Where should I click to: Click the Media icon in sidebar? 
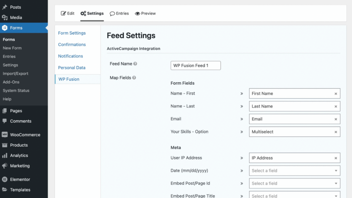[x=4, y=18]
